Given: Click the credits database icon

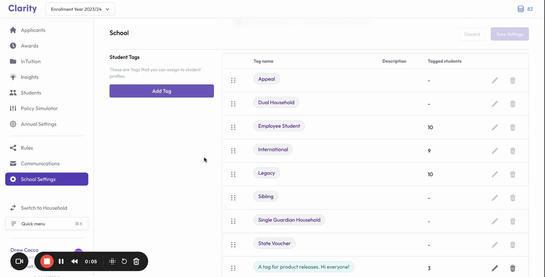Looking at the screenshot, I should tap(520, 9).
